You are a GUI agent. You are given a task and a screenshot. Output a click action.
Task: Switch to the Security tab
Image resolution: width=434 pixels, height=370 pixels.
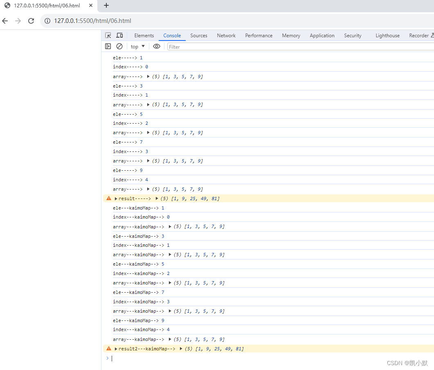353,36
